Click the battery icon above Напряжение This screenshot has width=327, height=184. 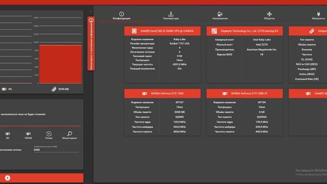tap(220, 14)
